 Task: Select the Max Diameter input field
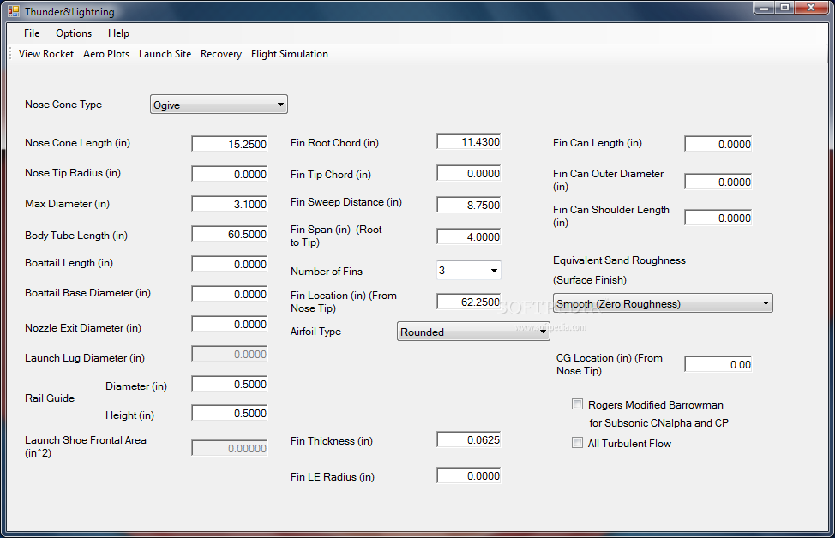click(230, 204)
